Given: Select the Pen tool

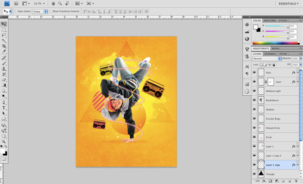Looking at the screenshot, I should 4,102.
